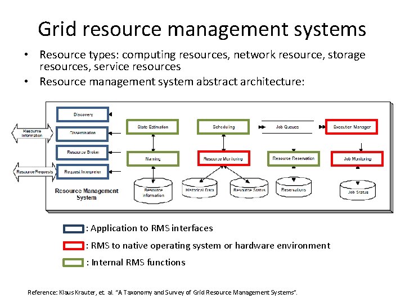The image size is (405, 303).
Task: Click the Resource Requests double arrow
Action: (35, 172)
